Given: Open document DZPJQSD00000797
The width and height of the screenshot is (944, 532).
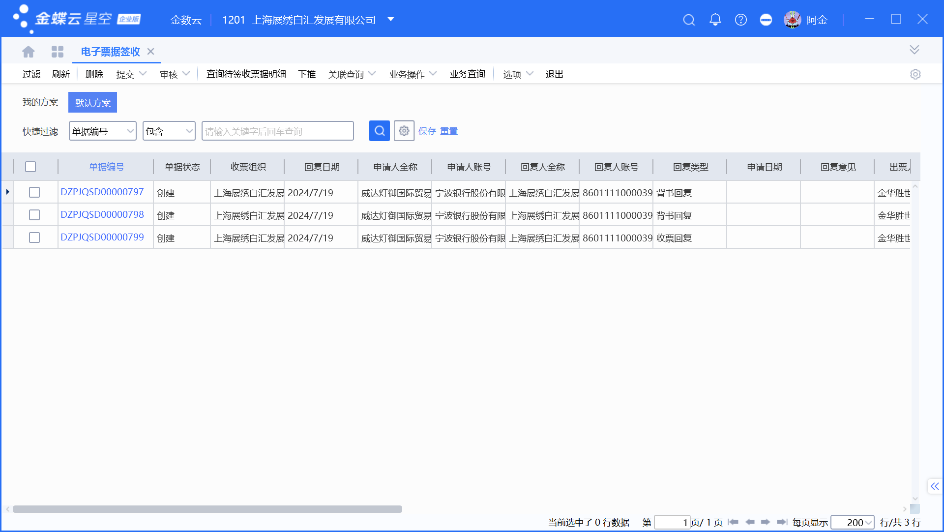Looking at the screenshot, I should click(102, 192).
